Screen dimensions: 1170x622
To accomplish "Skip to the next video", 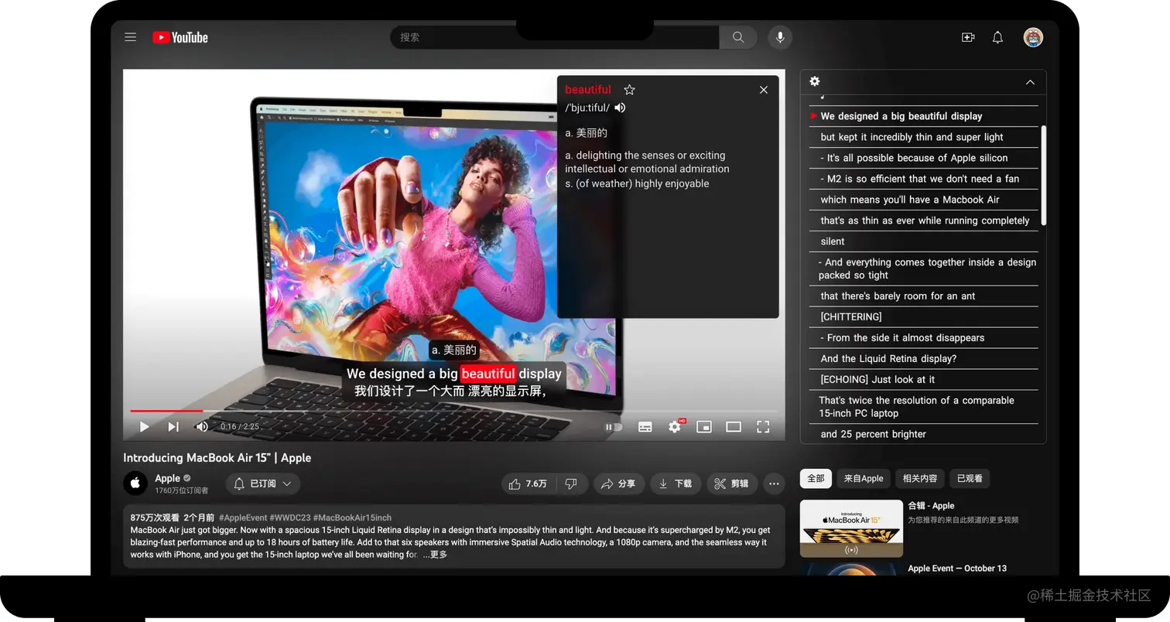I will tap(173, 426).
